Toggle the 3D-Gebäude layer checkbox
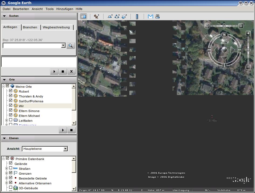The height and width of the screenshot is (193, 255). (11, 188)
